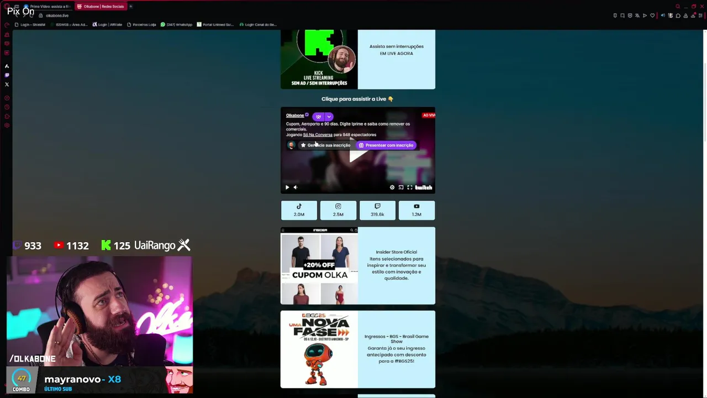Viewport: 707px width, 398px height.
Task: Enter fullscreen on Twitch player
Action: pyautogui.click(x=410, y=187)
